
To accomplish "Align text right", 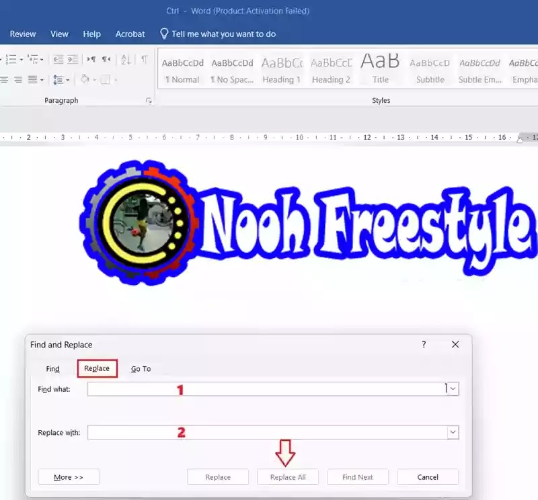I will pyautogui.click(x=18, y=80).
